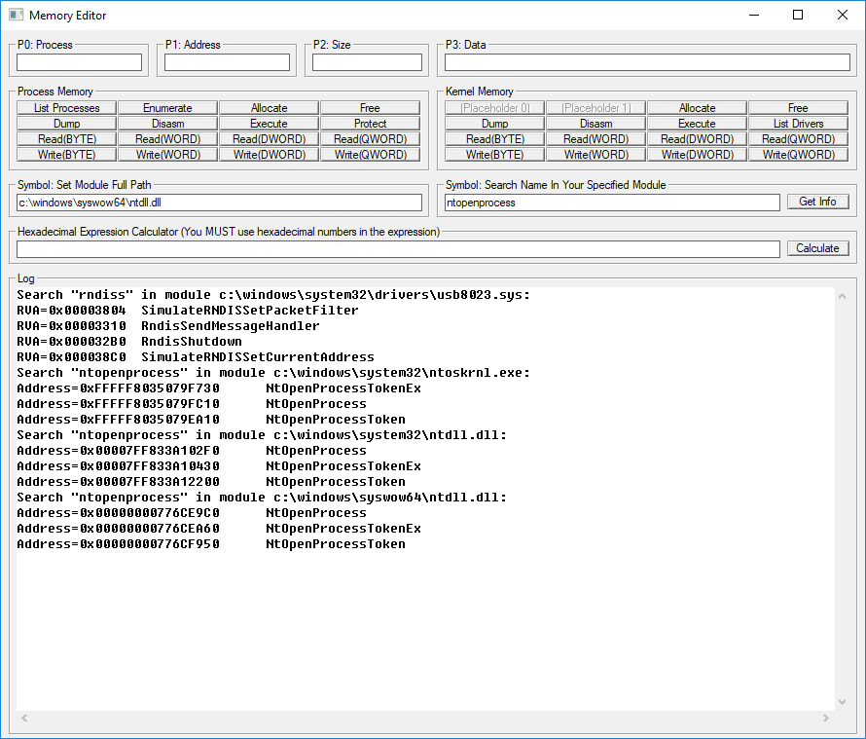Click the log scrollbar down arrow
Screen dimensions: 866x739
[x=843, y=702]
